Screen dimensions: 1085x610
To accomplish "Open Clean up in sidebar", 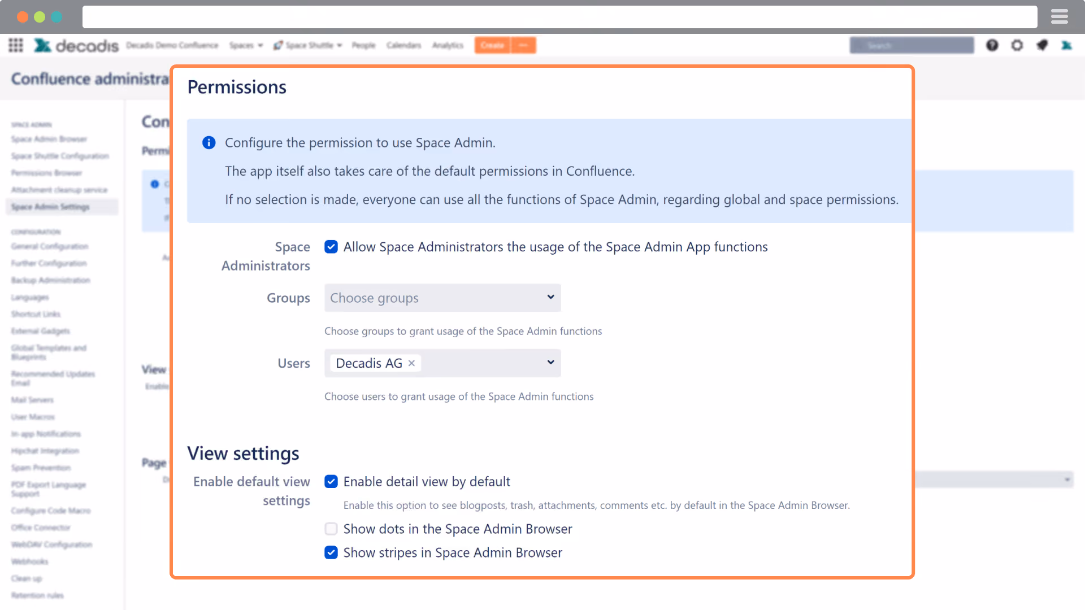I will tap(27, 578).
